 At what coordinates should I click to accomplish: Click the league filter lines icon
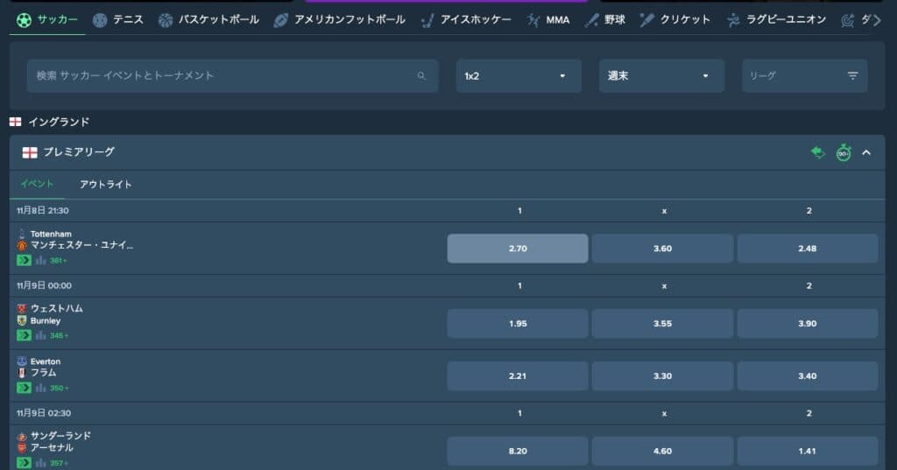(x=852, y=76)
